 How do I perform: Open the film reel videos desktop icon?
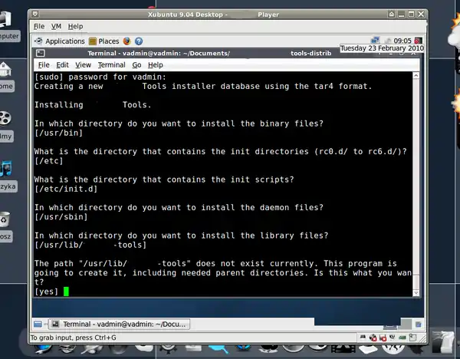tap(6, 119)
